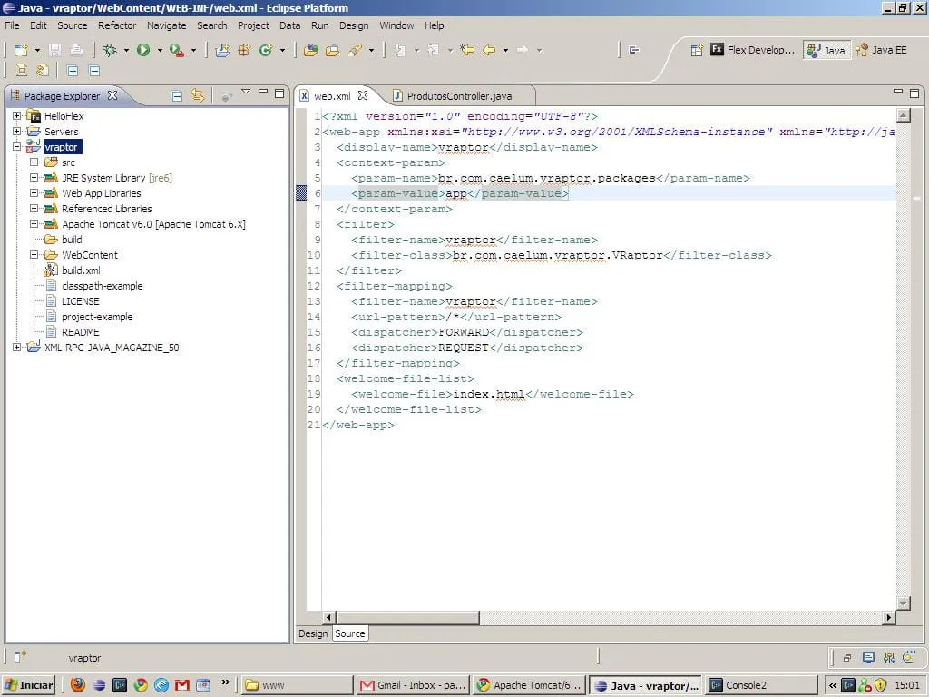Switch to the Java EE perspective
Image resolution: width=929 pixels, height=697 pixels.
pos(881,50)
